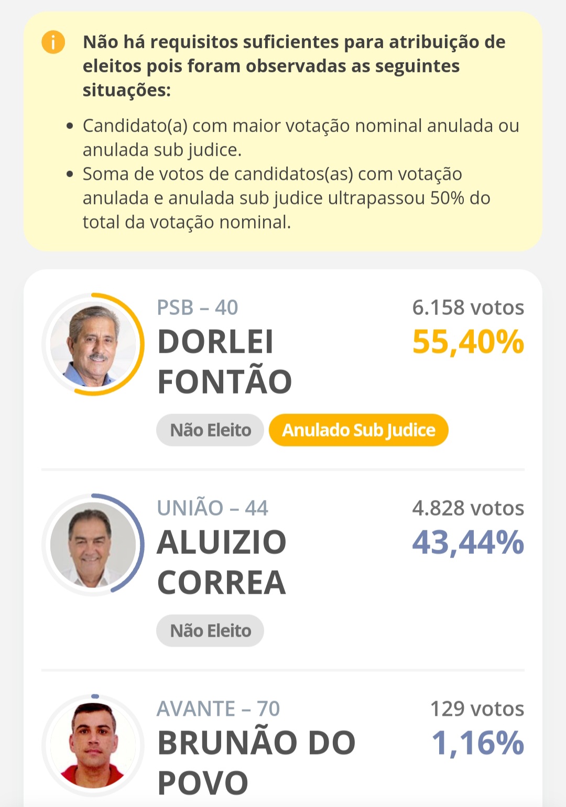Select the DORLEI FONTÃO candidate name
The width and height of the screenshot is (566, 807).
pyautogui.click(x=224, y=362)
